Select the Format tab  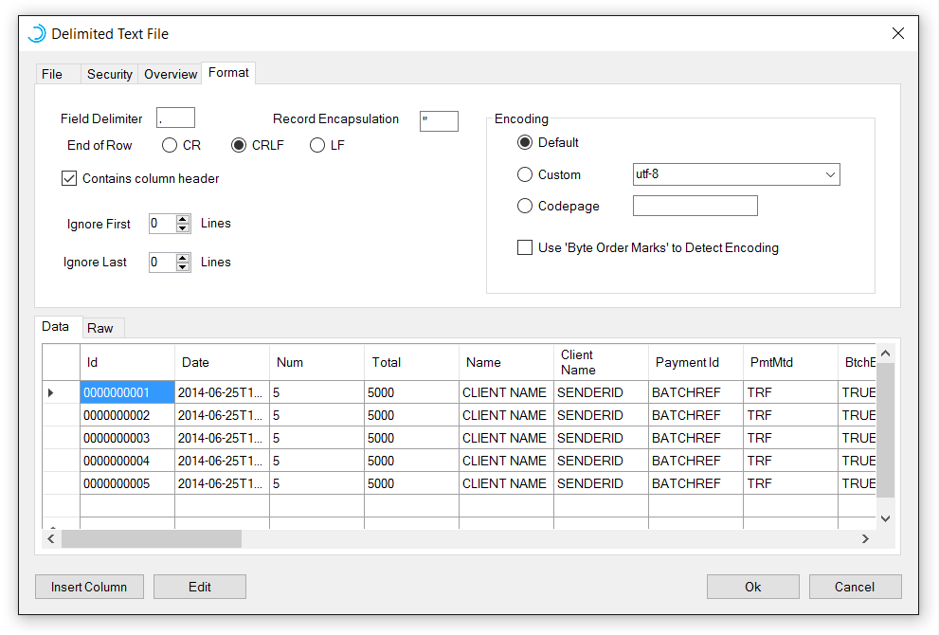click(228, 72)
